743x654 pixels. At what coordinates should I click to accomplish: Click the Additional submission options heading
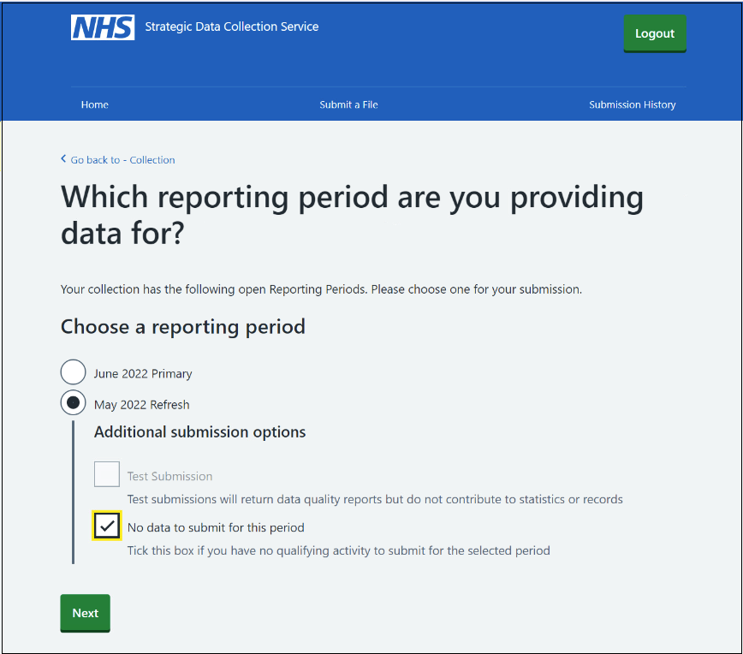(200, 432)
